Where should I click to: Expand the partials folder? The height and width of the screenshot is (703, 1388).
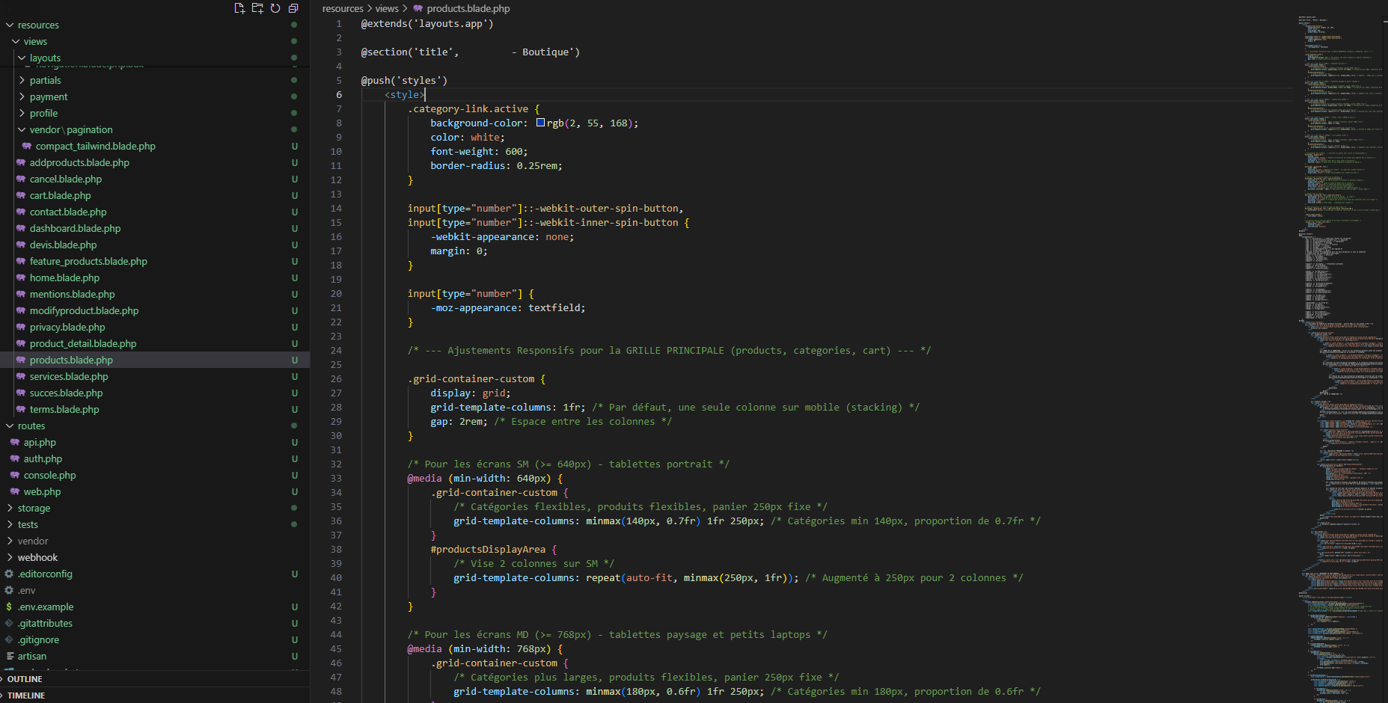(x=154, y=80)
